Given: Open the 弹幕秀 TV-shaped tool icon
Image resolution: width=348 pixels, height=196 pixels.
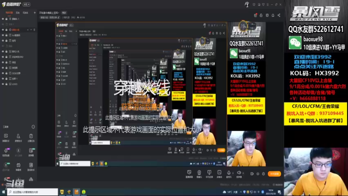Looking at the screenshot, I should click(18, 167).
